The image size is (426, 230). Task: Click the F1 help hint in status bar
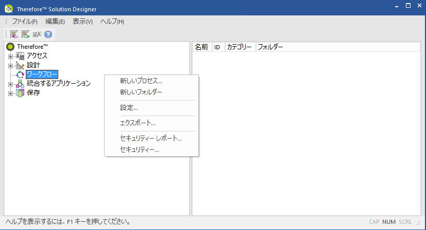tap(68, 222)
